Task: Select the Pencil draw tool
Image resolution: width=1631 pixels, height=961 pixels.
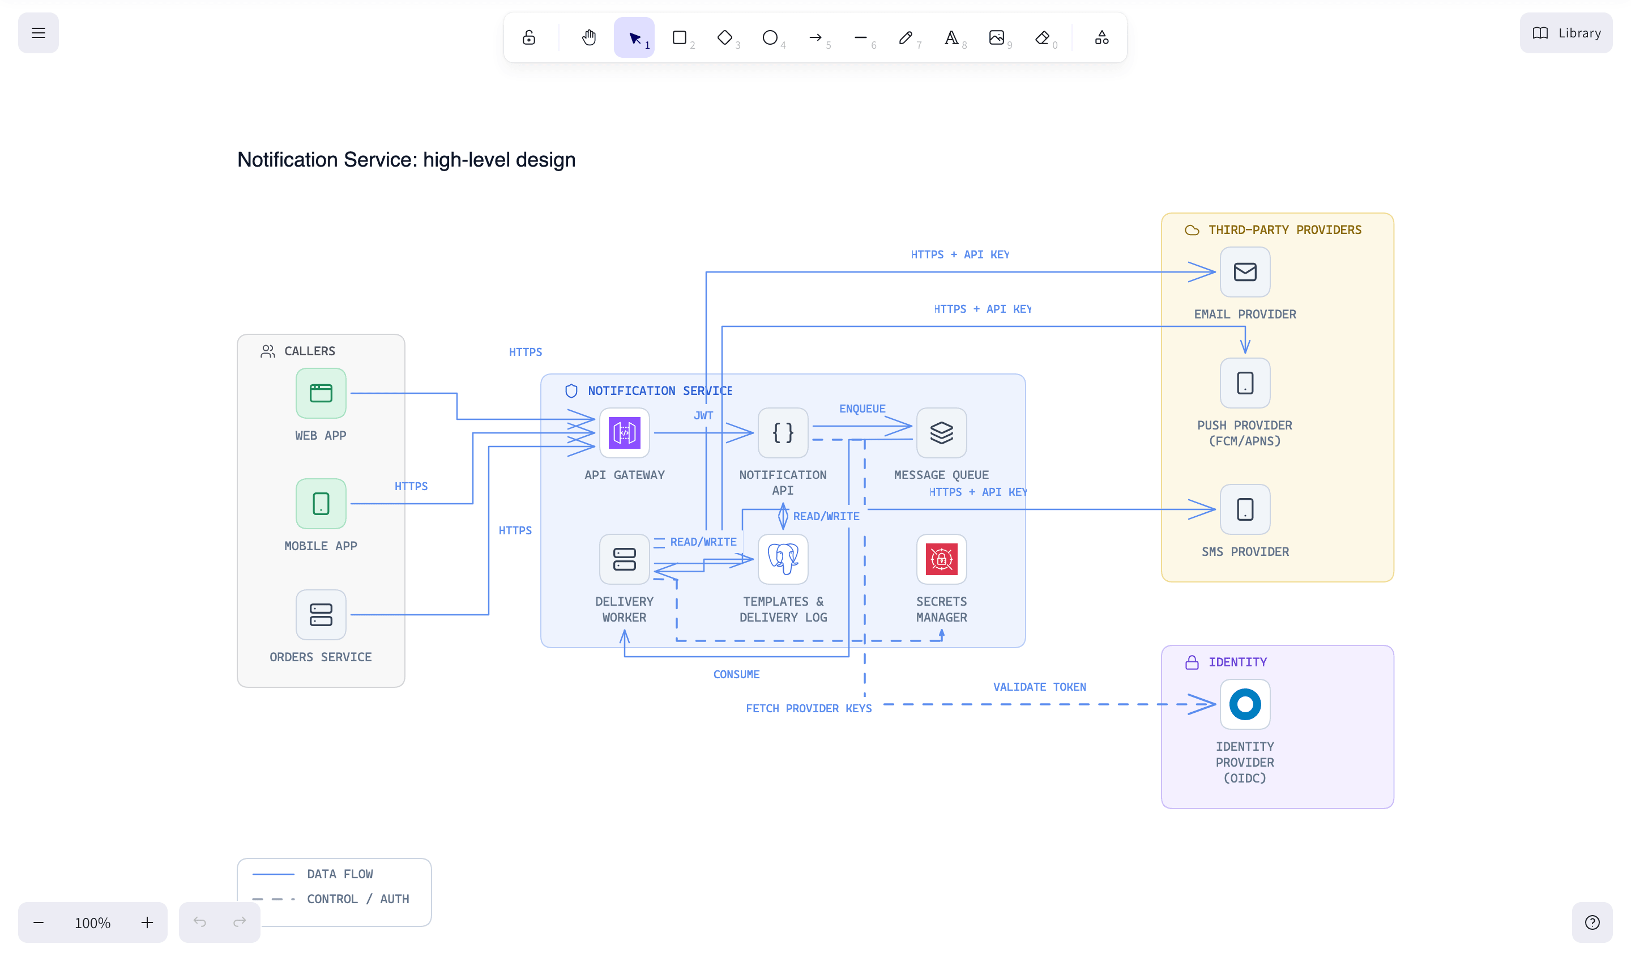Action: [x=906, y=37]
